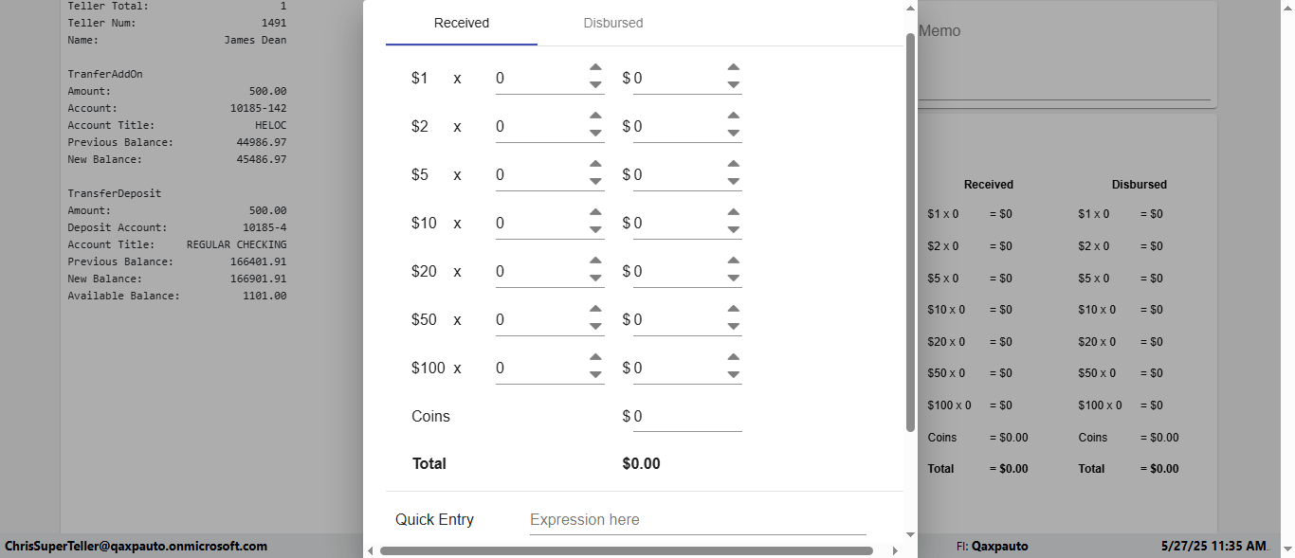Decrease the $100 dollar amount stepper
The height and width of the screenshot is (558, 1295).
coord(733,375)
